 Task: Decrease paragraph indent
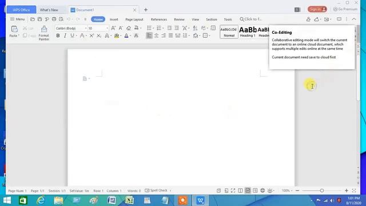(169, 28)
